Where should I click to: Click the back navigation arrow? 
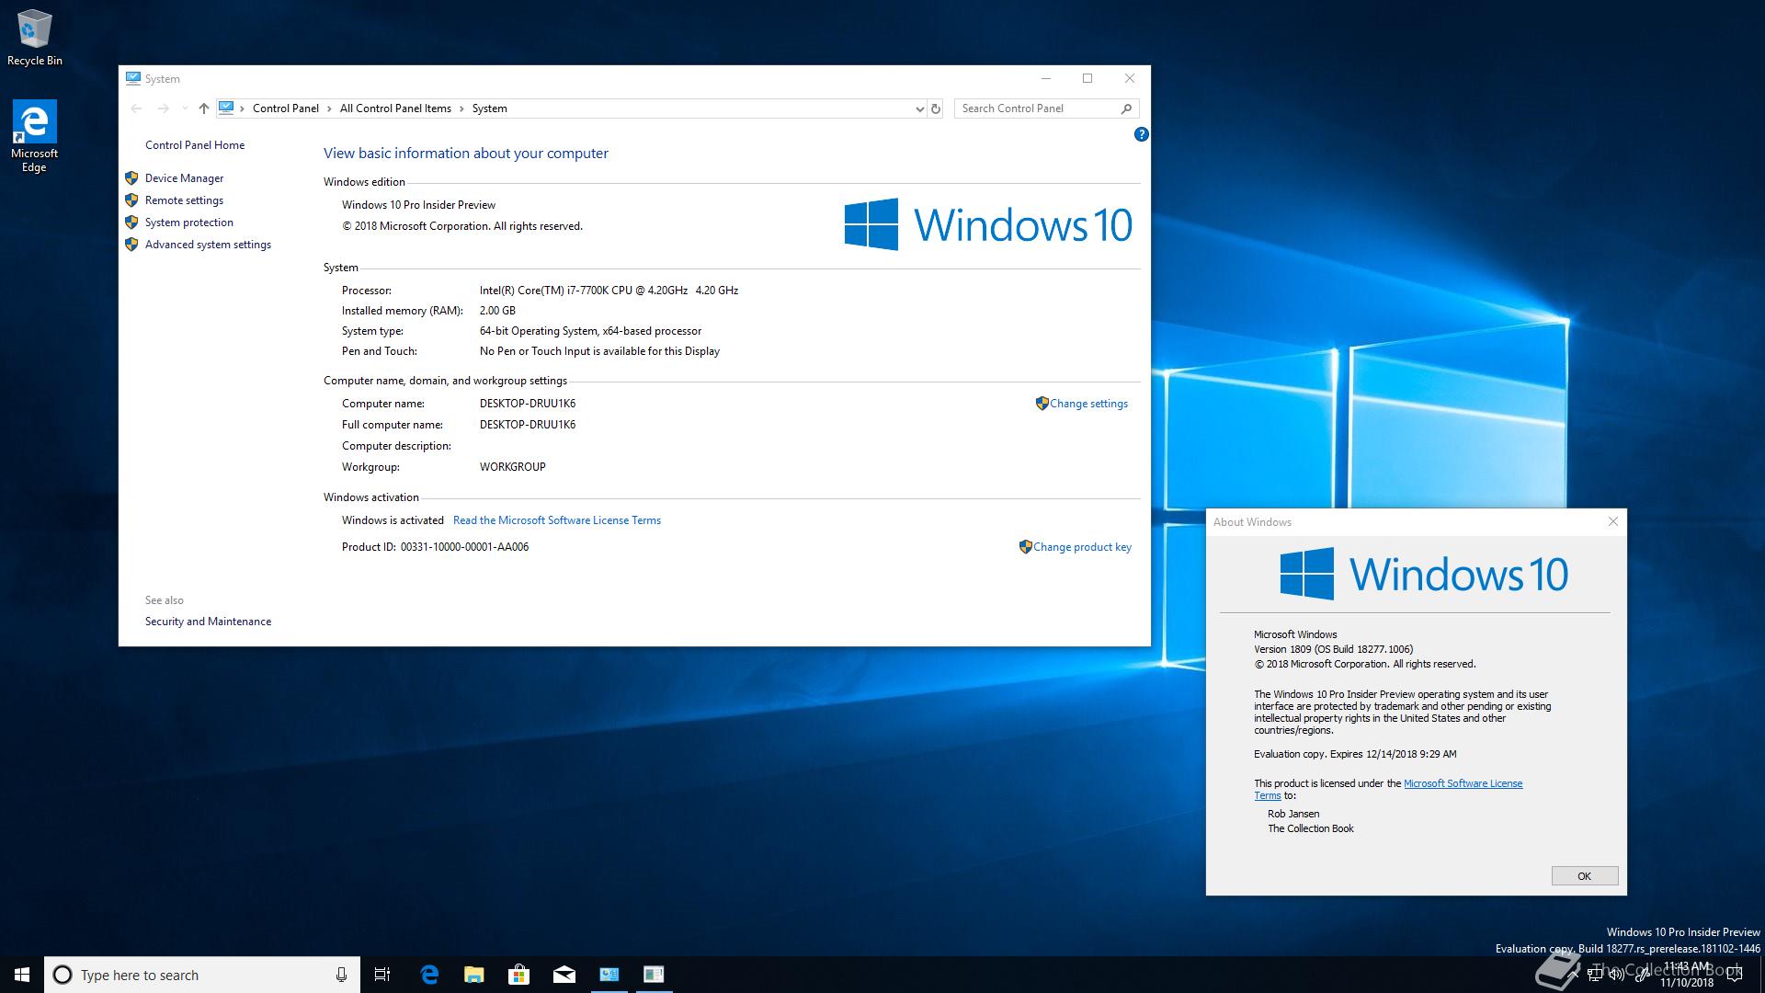pos(136,108)
